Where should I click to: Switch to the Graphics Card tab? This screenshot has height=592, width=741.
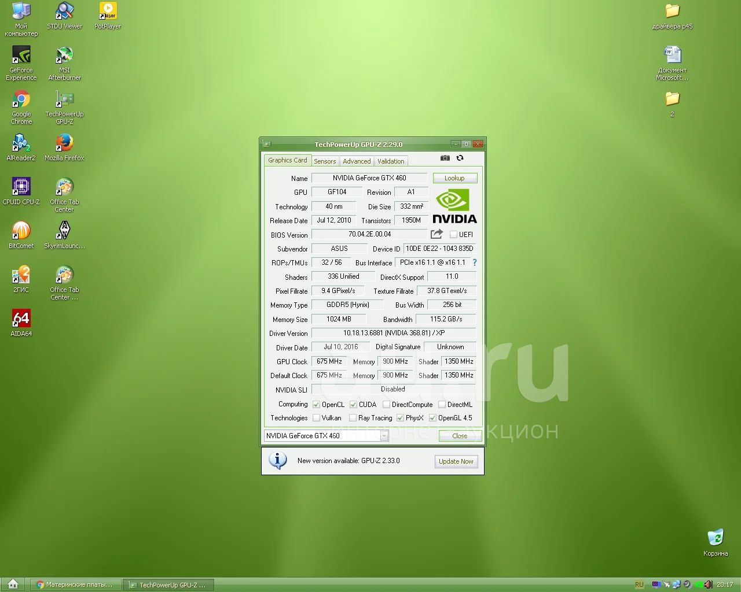coord(288,160)
